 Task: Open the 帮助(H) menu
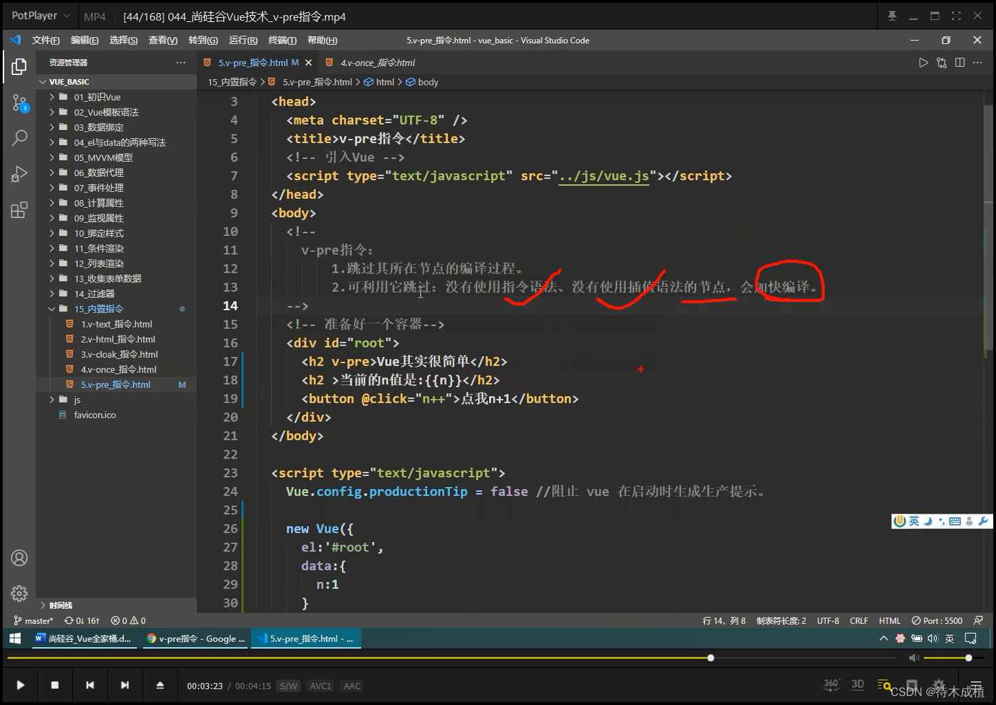(322, 41)
